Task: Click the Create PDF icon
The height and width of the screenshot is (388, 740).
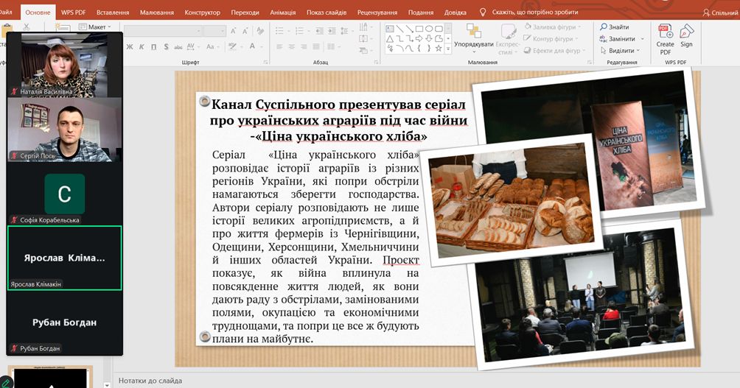Action: [666, 32]
